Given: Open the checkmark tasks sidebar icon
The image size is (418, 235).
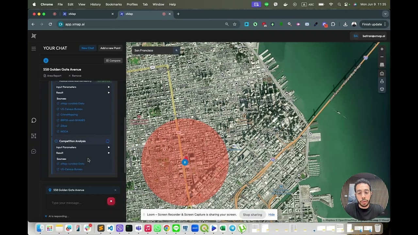Looking at the screenshot, I should pos(34,151).
